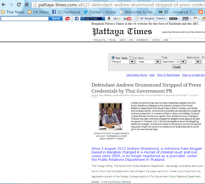Click the address bar URL
The image size is (205, 184).
(x=121, y=5)
